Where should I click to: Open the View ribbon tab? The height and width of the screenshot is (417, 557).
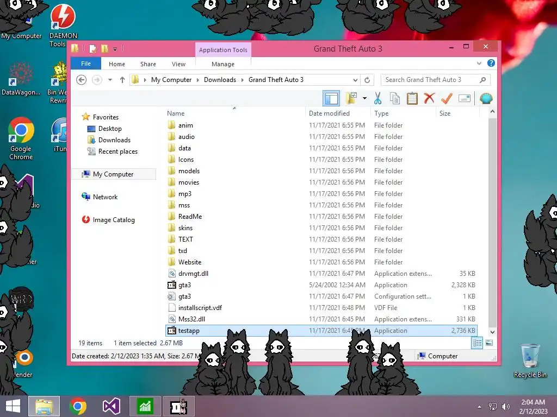[x=178, y=64]
